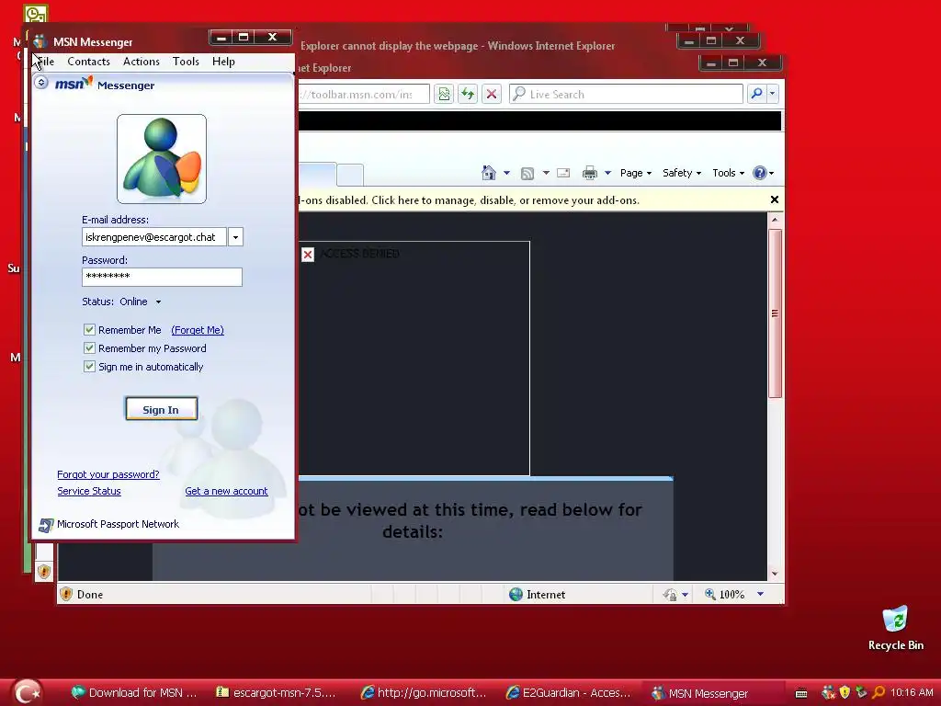The image size is (941, 706).
Task: Click the round expander beside the msn logo
Action: tap(40, 82)
